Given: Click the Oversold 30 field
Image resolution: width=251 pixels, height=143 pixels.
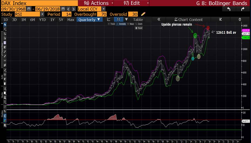Looking at the screenshot, I should pos(133,14).
